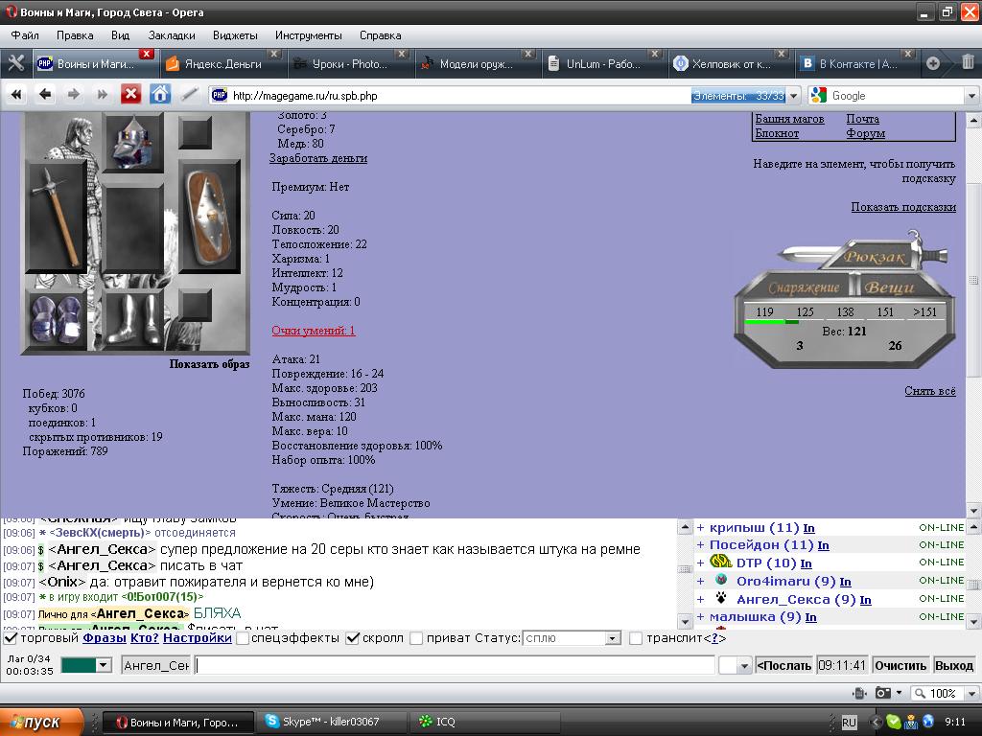Open the Пуск start menu

coord(41,722)
